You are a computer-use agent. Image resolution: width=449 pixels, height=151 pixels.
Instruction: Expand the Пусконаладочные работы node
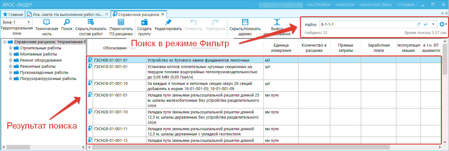coord(10,72)
